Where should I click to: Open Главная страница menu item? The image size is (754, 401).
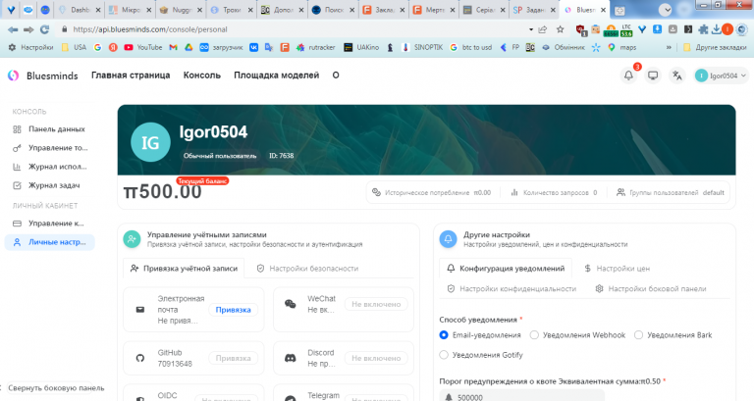131,75
